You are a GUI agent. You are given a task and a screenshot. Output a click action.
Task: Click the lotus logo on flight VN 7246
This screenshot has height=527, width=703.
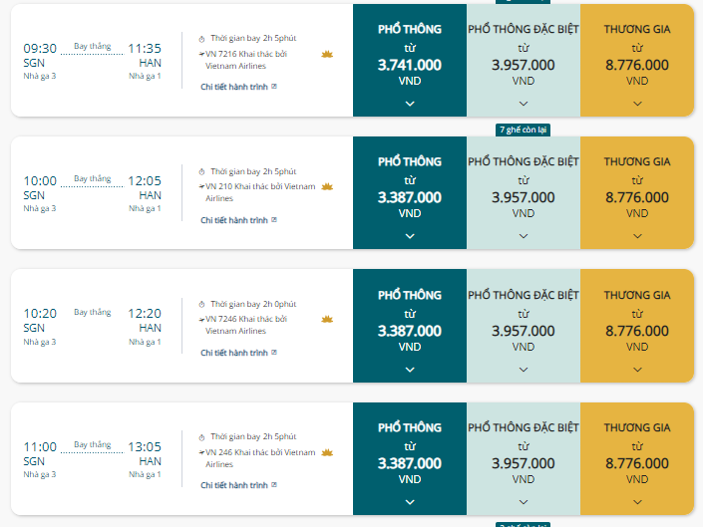(327, 319)
